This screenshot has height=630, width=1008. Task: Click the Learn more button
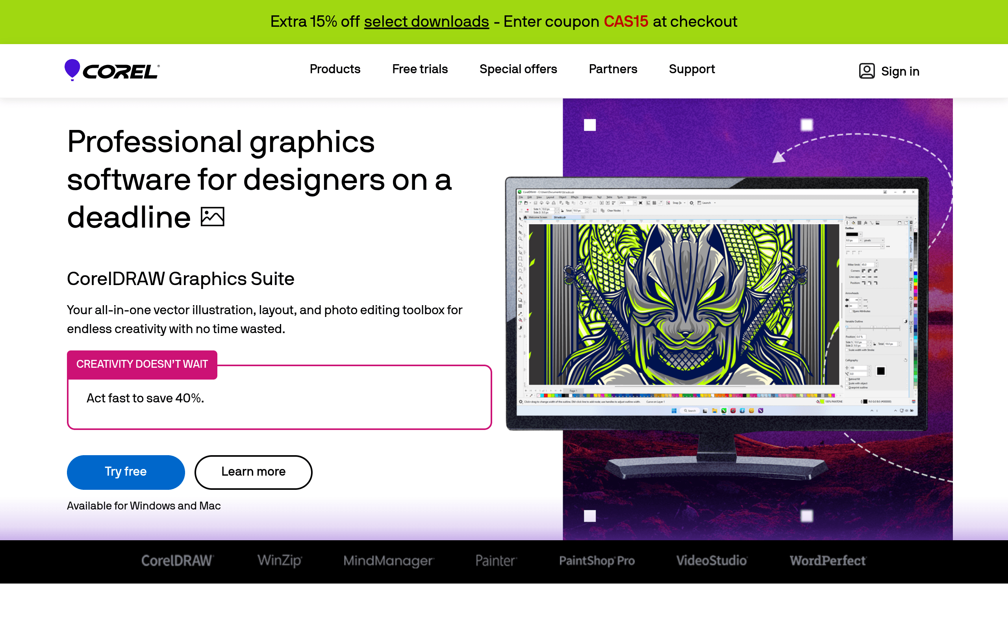[253, 472]
